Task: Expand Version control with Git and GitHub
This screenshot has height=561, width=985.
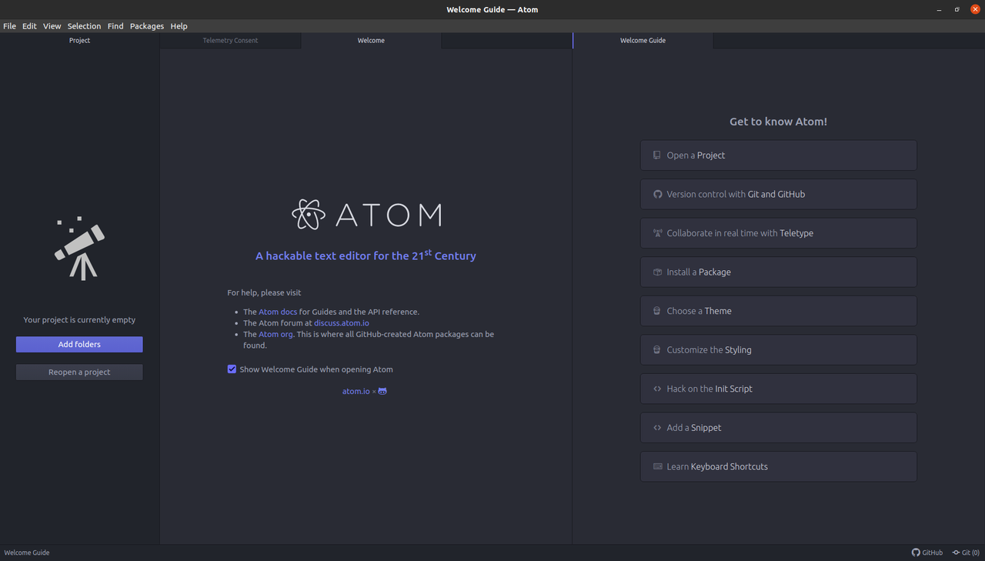Action: point(778,194)
